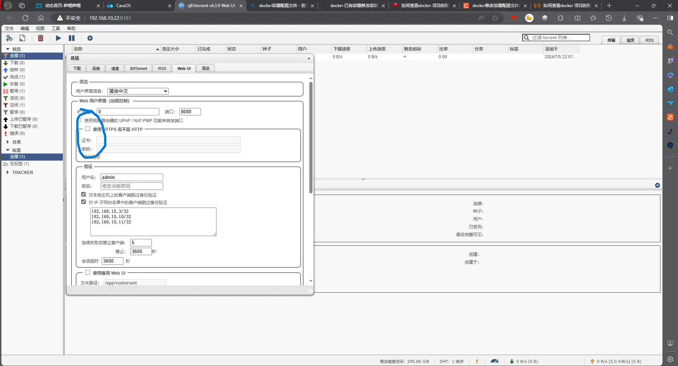678x366 pixels.
Task: Click the Edge sidebar Outlook icon
Action: [x=670, y=89]
